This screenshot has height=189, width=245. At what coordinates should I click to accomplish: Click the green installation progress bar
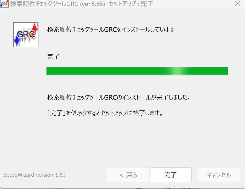click(x=137, y=71)
